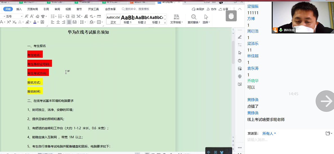Screen dimensions: 334x154
Task: Align text left
Action: click(x=53, y=22)
